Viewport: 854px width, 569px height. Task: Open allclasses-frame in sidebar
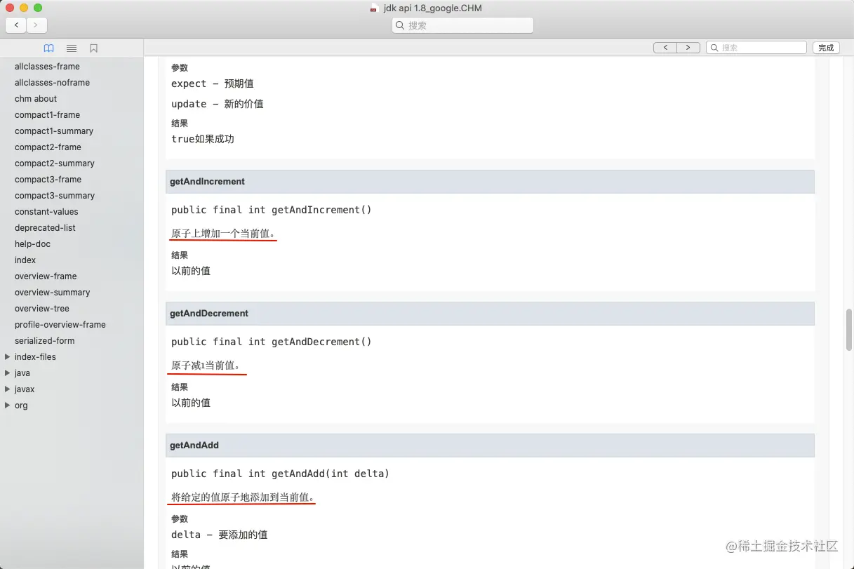coord(47,67)
